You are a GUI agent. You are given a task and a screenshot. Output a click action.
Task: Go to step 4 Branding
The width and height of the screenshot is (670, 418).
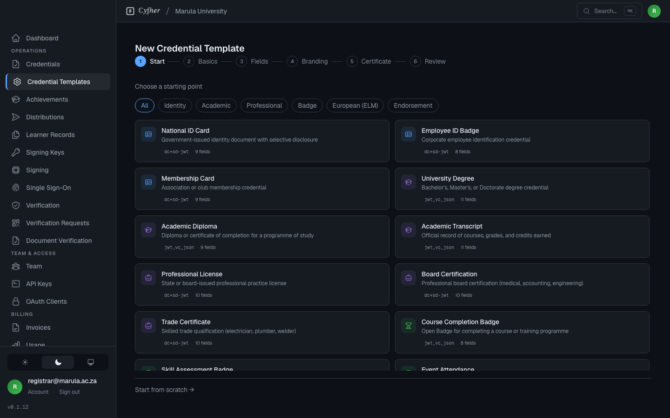coord(307,61)
